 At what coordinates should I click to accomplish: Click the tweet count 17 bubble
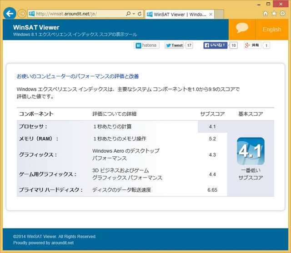click(x=189, y=45)
